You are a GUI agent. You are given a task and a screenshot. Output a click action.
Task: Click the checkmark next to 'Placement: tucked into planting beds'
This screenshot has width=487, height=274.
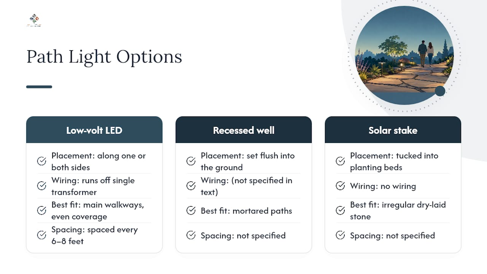(x=341, y=161)
